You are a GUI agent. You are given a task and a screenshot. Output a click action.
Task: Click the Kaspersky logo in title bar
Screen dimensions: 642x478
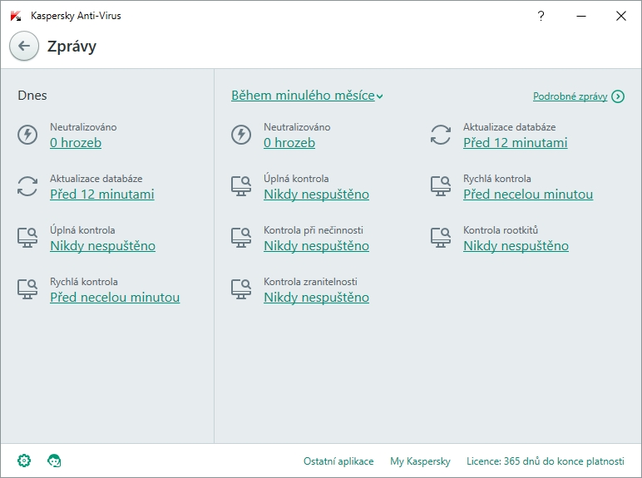(16, 16)
